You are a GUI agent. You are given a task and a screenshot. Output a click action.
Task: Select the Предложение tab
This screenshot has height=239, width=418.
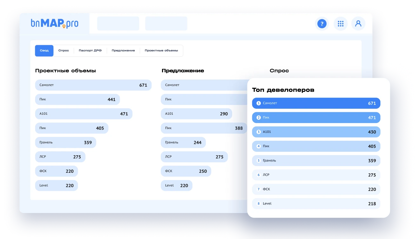click(123, 50)
